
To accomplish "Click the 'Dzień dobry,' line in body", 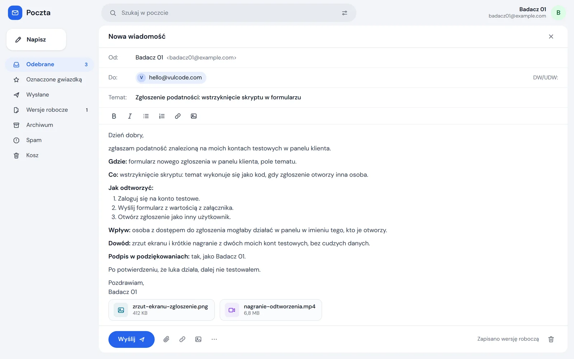I will (x=126, y=135).
